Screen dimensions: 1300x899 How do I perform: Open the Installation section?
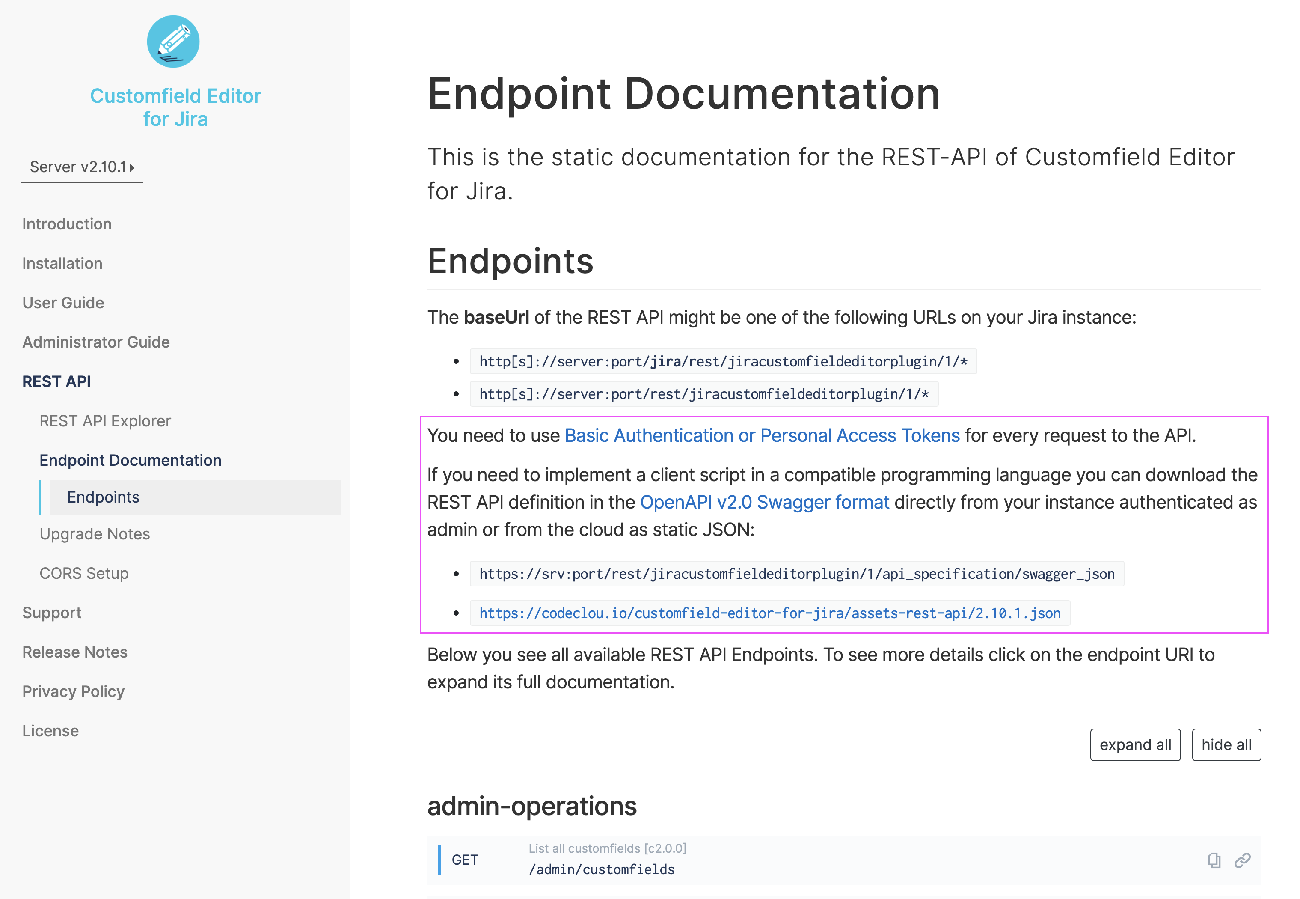(x=62, y=263)
